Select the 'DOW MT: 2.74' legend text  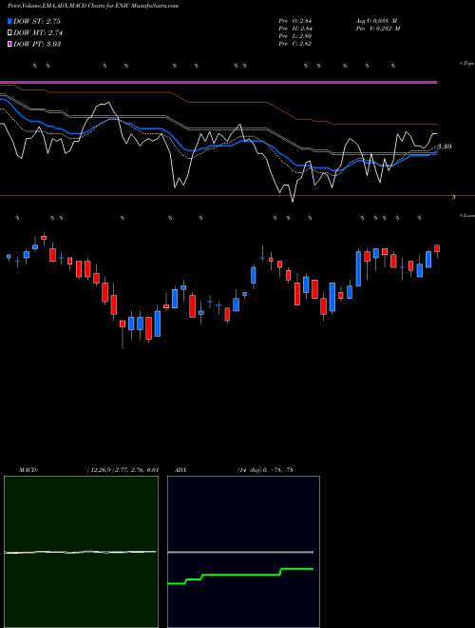(38, 33)
